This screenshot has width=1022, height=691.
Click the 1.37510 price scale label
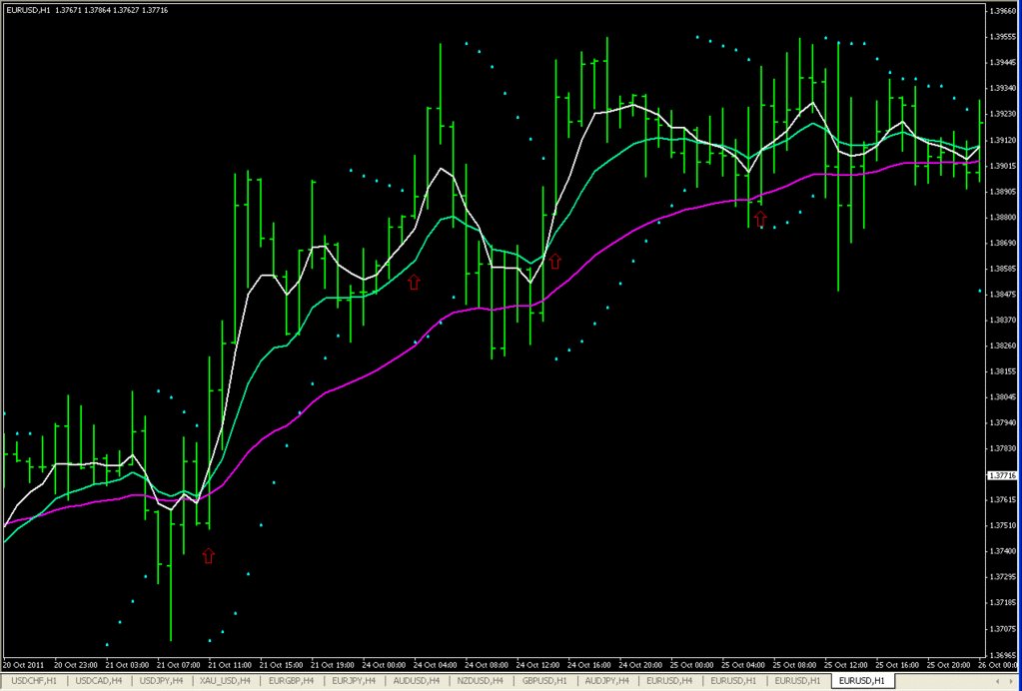(1002, 525)
